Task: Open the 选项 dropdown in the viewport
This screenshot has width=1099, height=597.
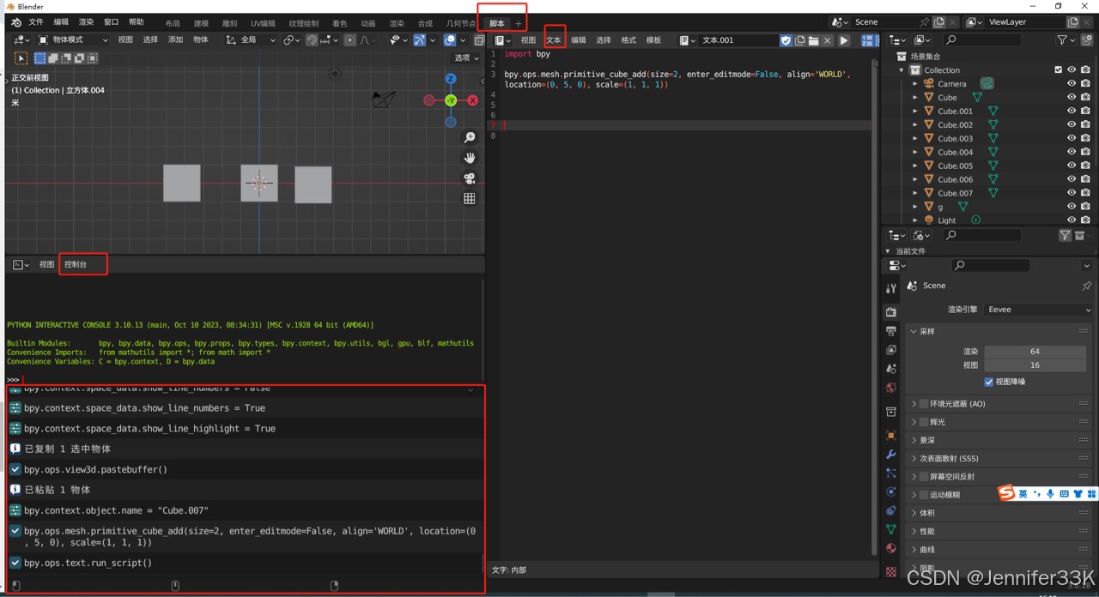Action: (466, 58)
